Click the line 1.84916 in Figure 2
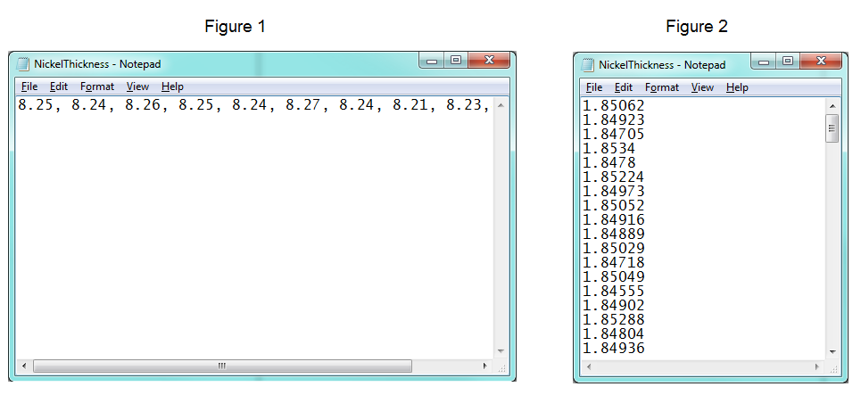The width and height of the screenshot is (861, 395). pos(613,219)
